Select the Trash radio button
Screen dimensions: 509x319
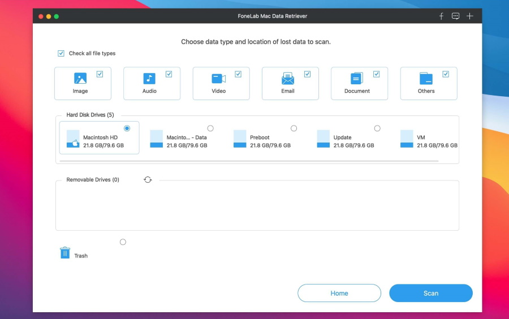pos(123,242)
